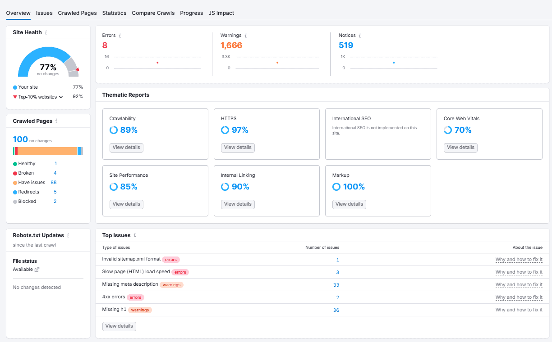Viewport: 552px width, 342px height.
Task: Click the red Top-10% websites triangle marker
Action: 15,97
